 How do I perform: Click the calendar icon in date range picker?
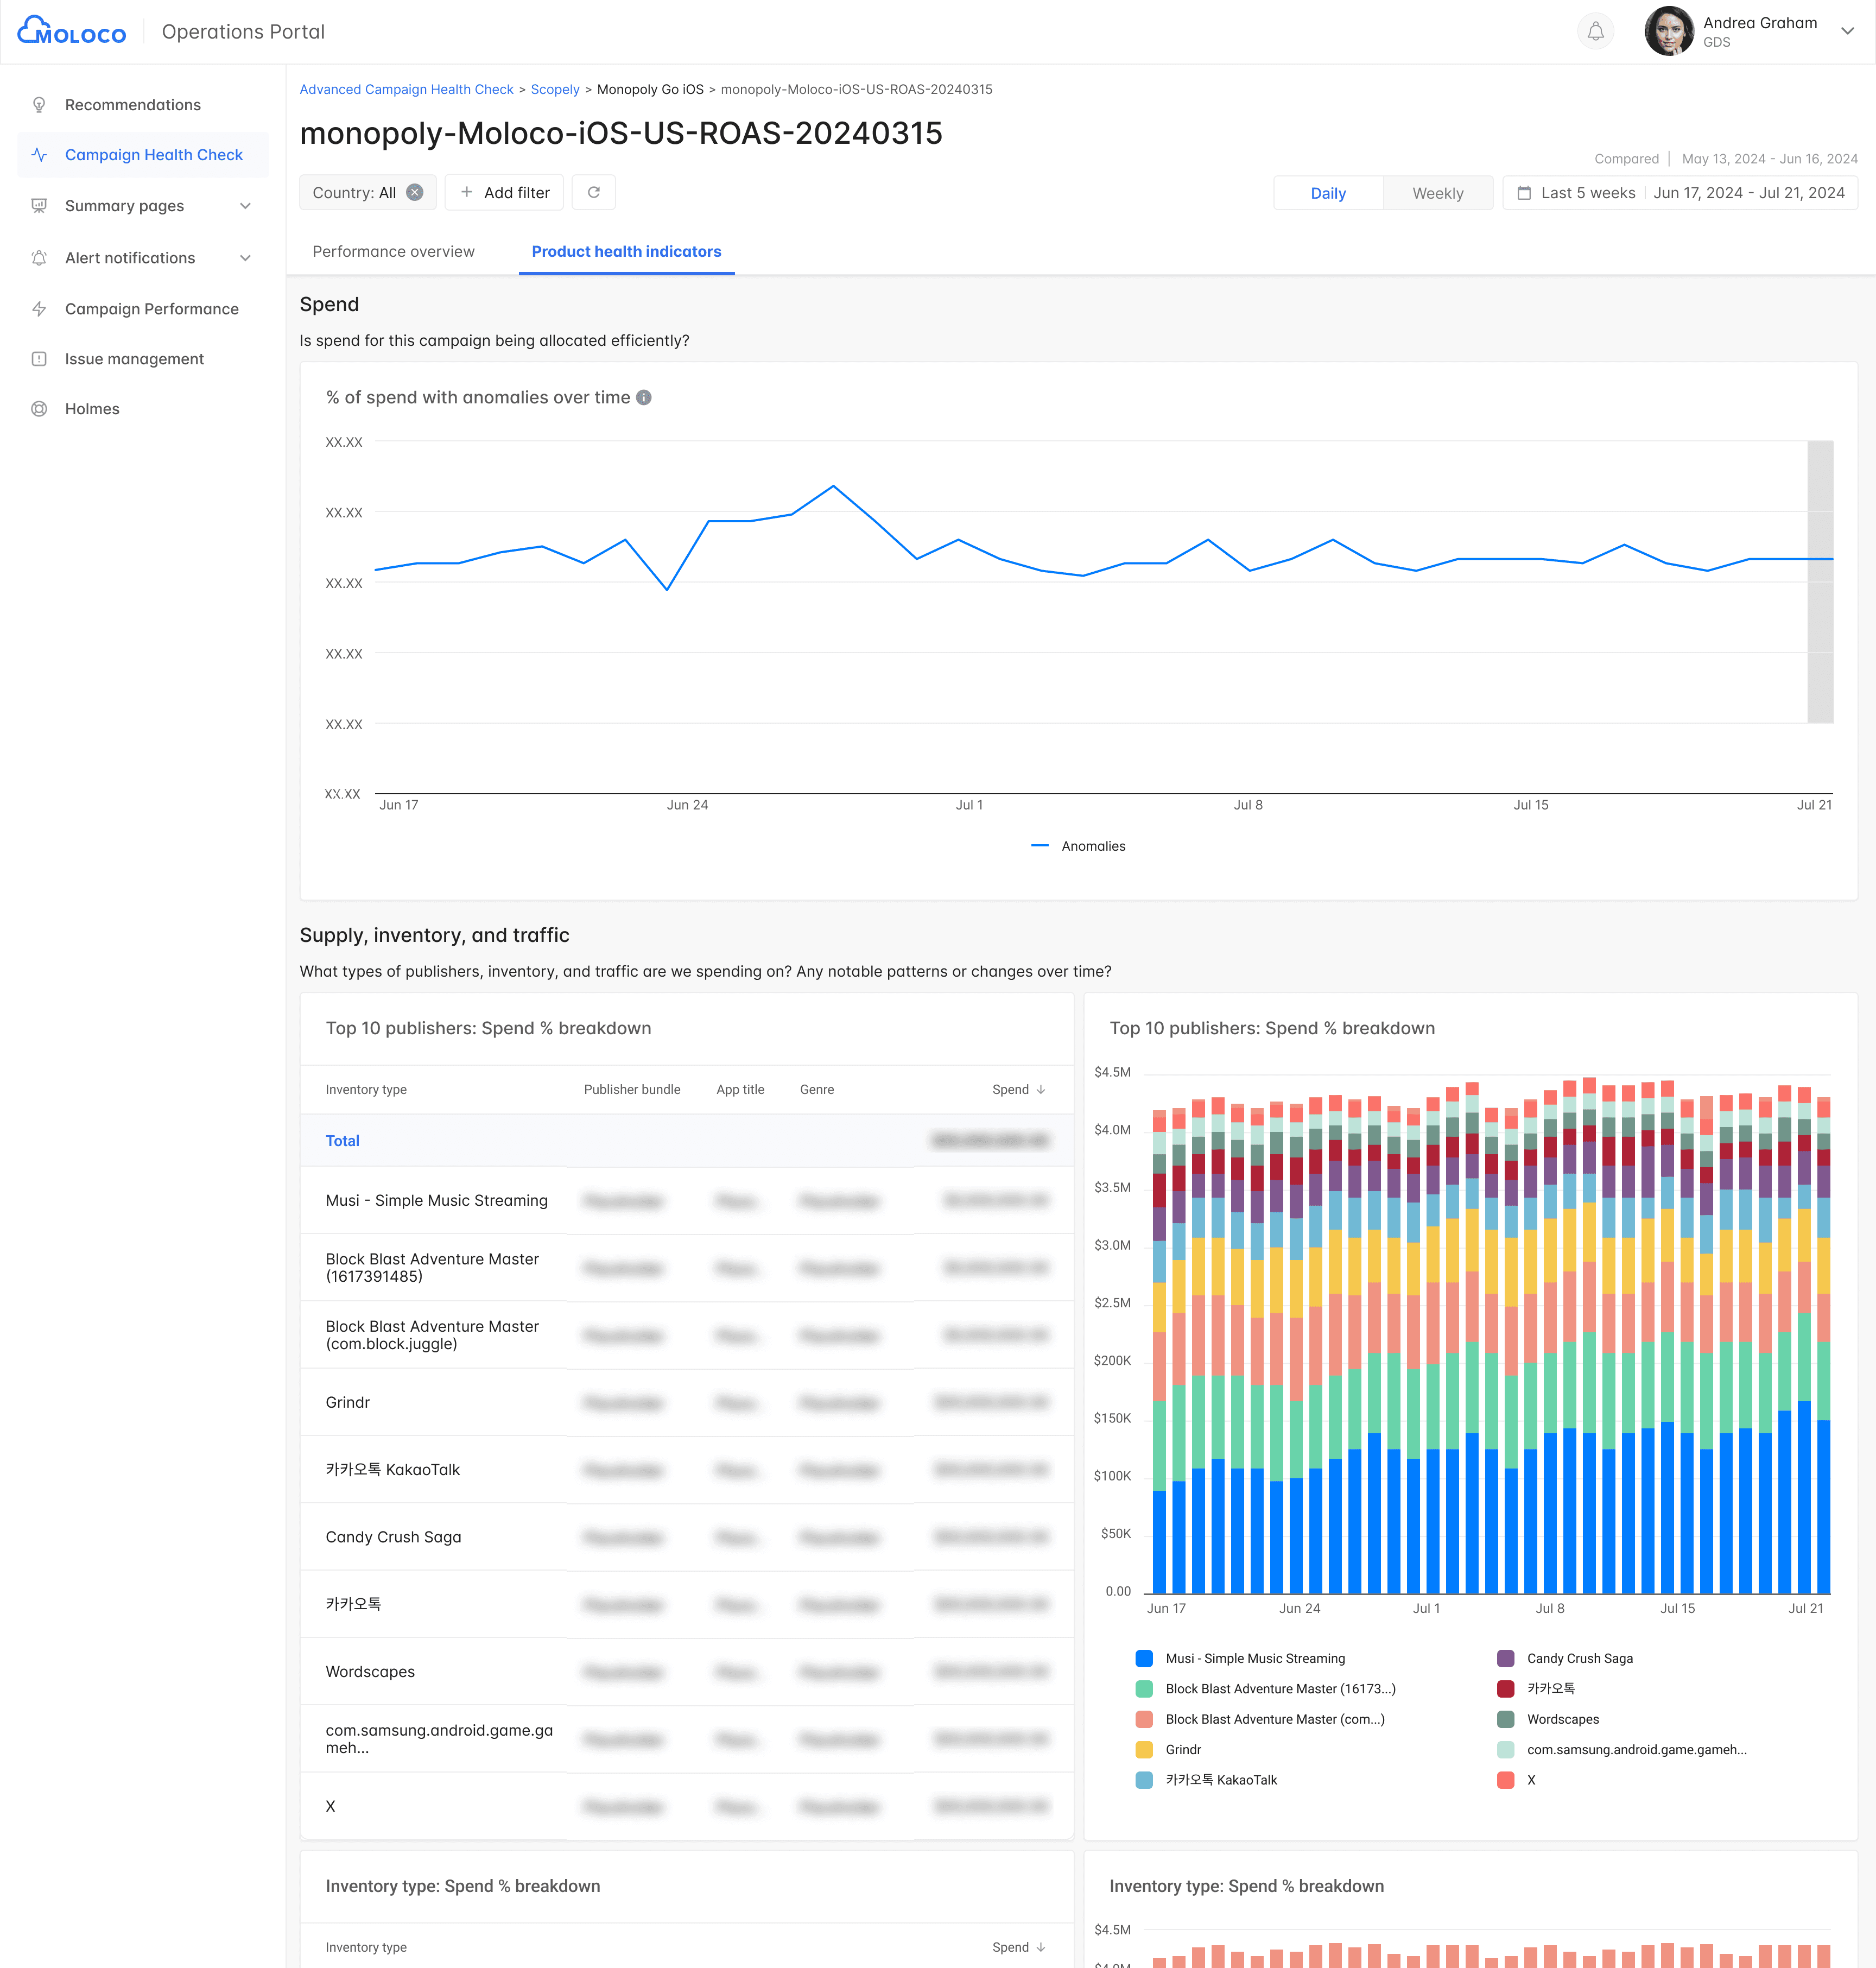tap(1524, 193)
